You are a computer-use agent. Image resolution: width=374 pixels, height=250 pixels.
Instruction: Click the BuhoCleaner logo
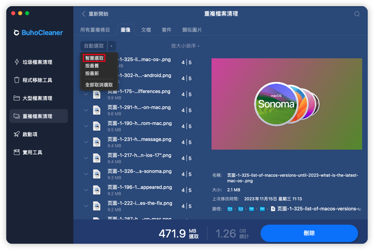tap(38, 33)
